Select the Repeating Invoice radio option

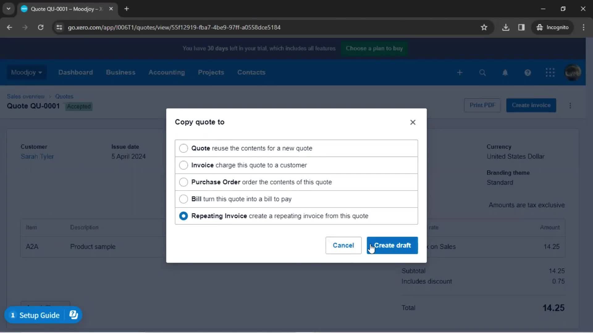coord(183,216)
